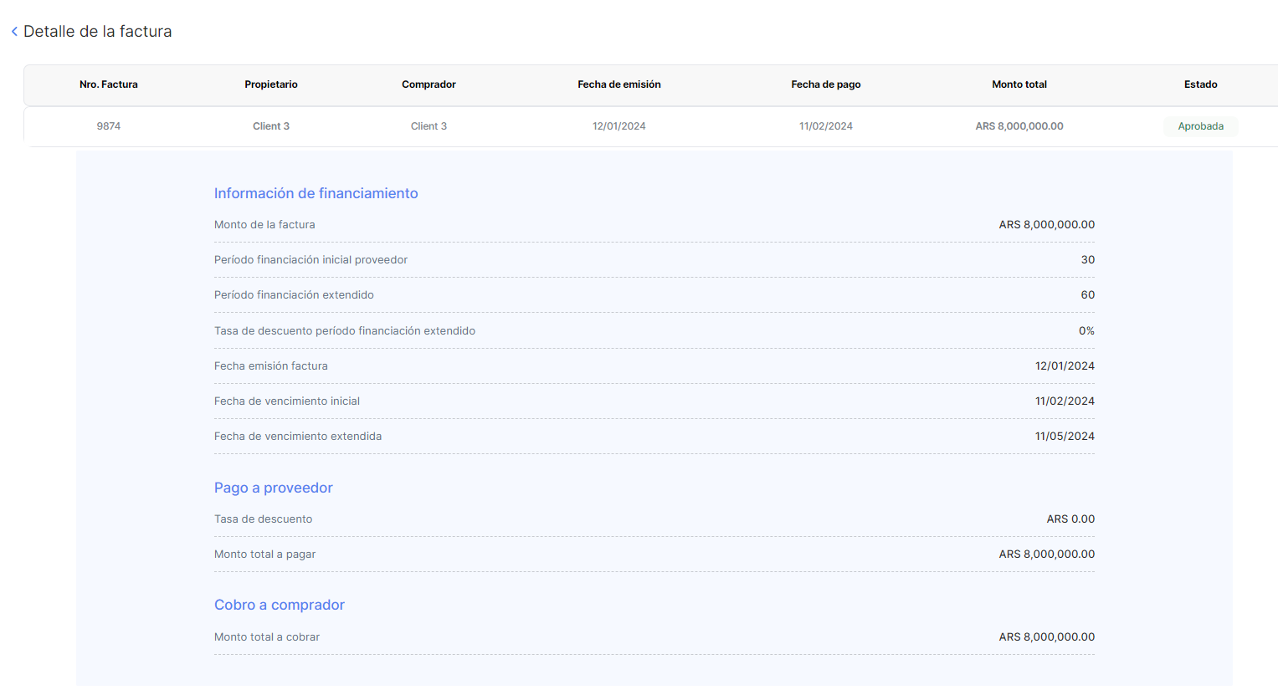
Task: Click the ARS 8,000,000.00 amount in the table row
Action: coord(1019,126)
